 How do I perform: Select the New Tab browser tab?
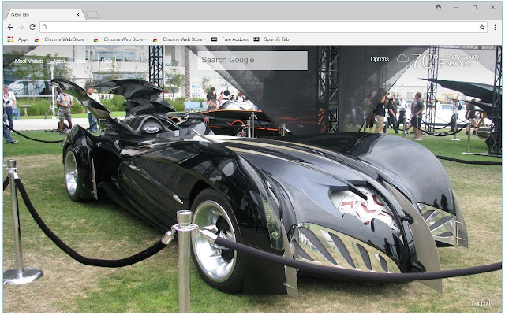pyautogui.click(x=45, y=15)
